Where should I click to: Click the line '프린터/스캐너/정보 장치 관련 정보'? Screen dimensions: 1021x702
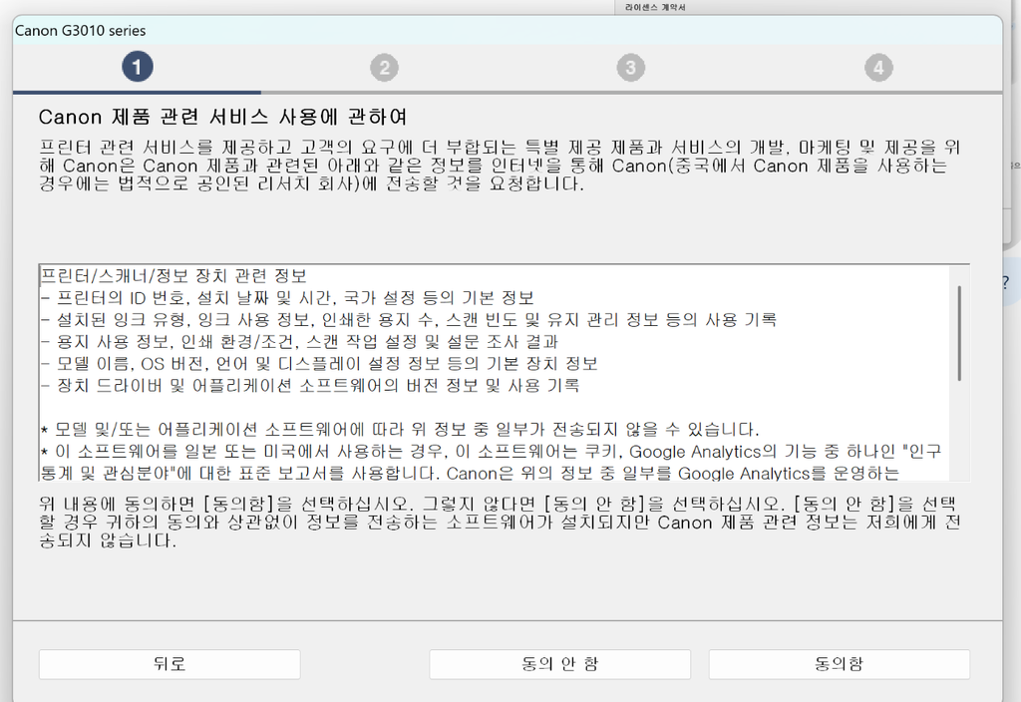(x=173, y=276)
